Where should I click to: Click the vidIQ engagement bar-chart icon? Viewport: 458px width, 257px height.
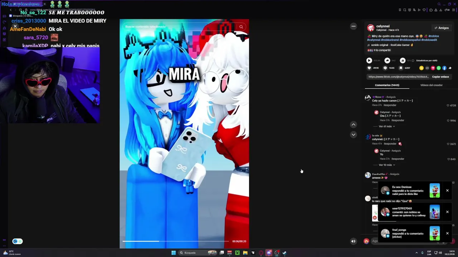coord(403,61)
